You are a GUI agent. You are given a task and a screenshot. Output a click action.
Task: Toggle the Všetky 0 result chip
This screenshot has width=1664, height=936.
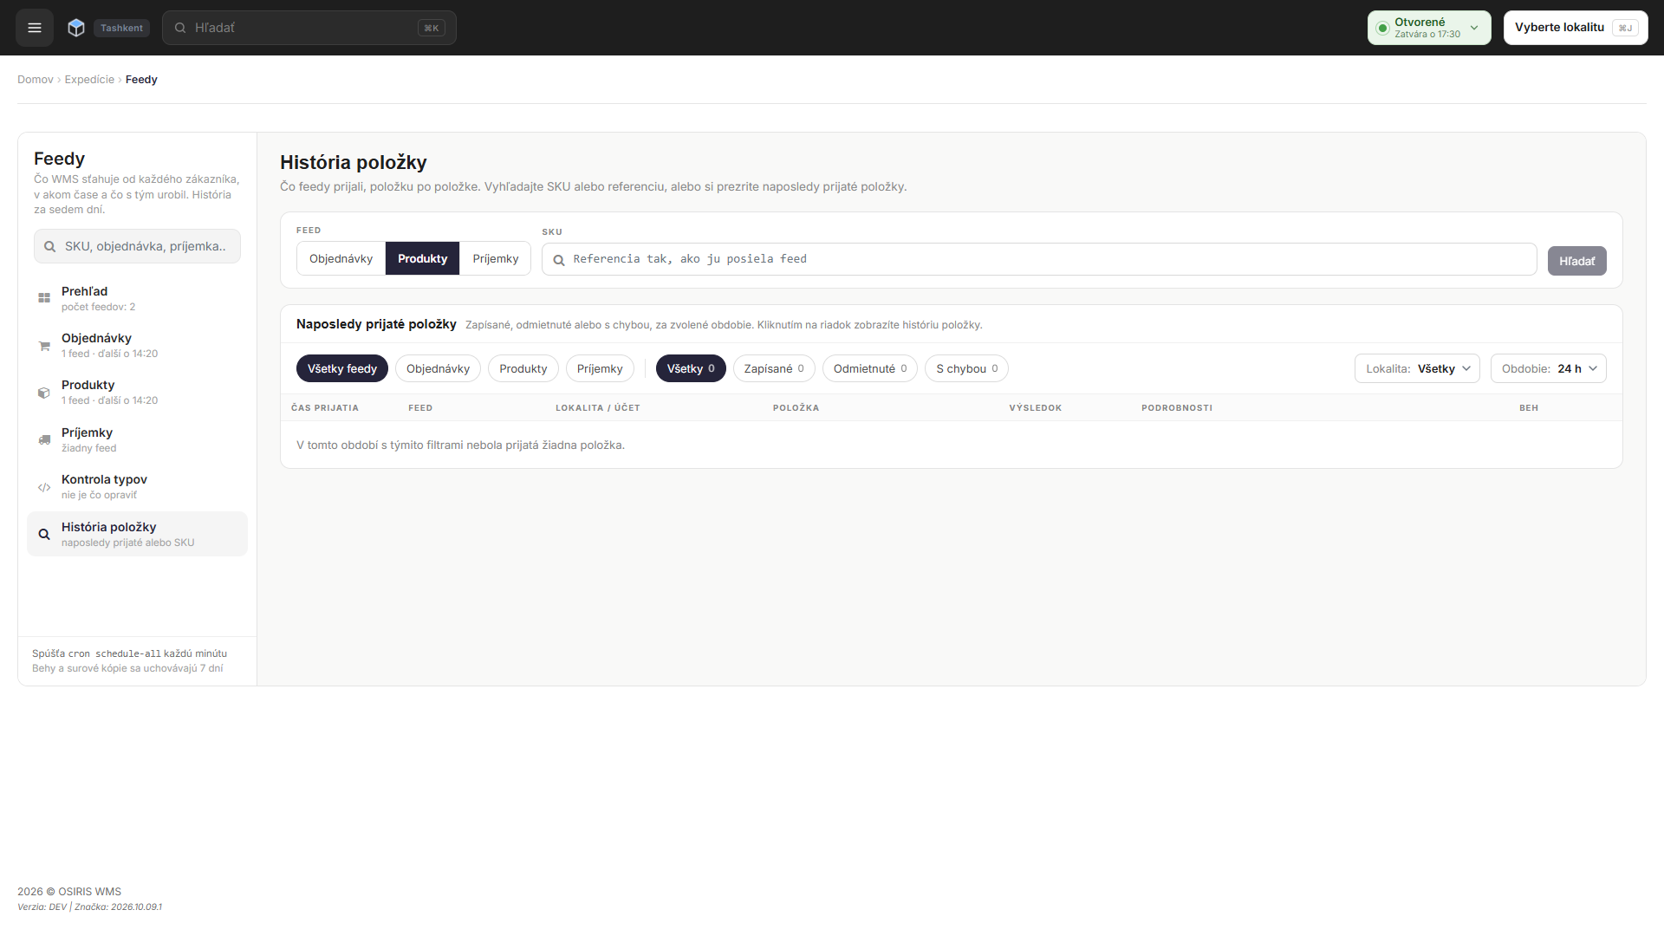point(691,368)
